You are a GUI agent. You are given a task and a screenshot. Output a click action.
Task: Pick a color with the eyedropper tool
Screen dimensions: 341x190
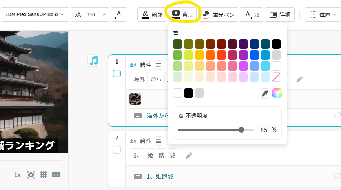(265, 93)
